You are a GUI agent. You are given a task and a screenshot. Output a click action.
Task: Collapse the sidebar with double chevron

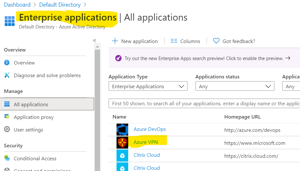(x=94, y=40)
